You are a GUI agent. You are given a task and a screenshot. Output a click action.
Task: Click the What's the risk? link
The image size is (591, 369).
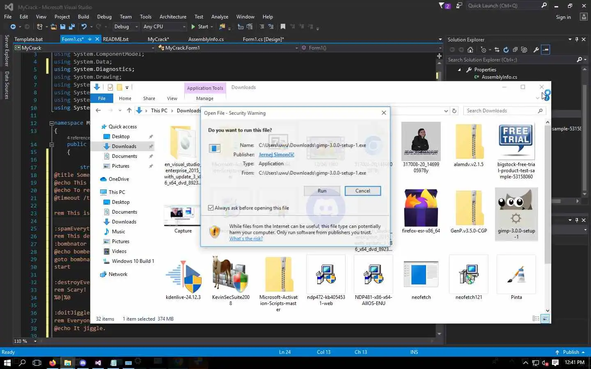246,239
